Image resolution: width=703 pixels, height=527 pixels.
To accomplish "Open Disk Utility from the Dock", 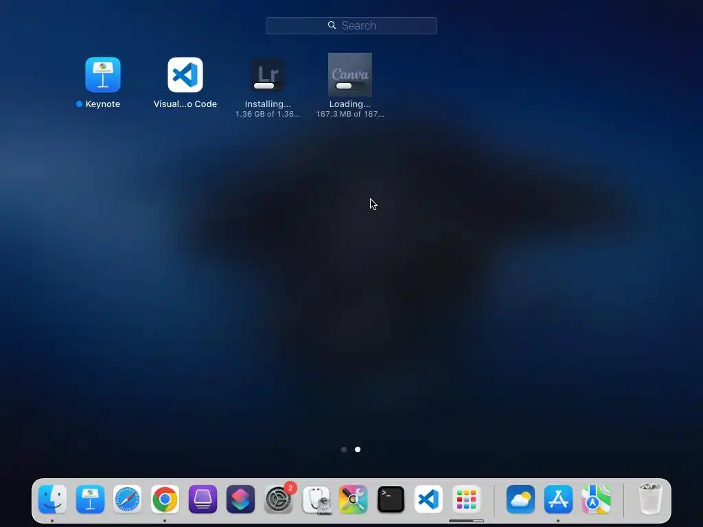I will [x=317, y=500].
